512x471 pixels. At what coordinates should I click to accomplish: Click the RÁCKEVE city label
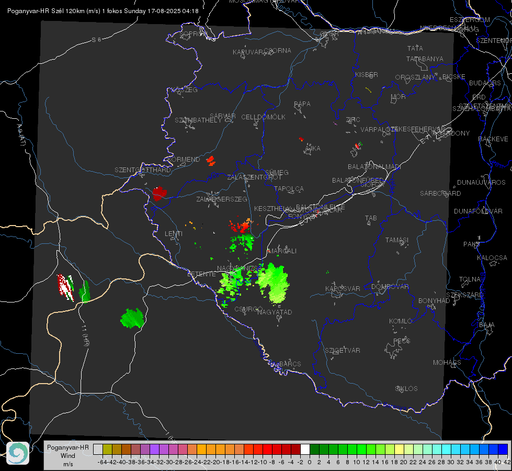493,139
